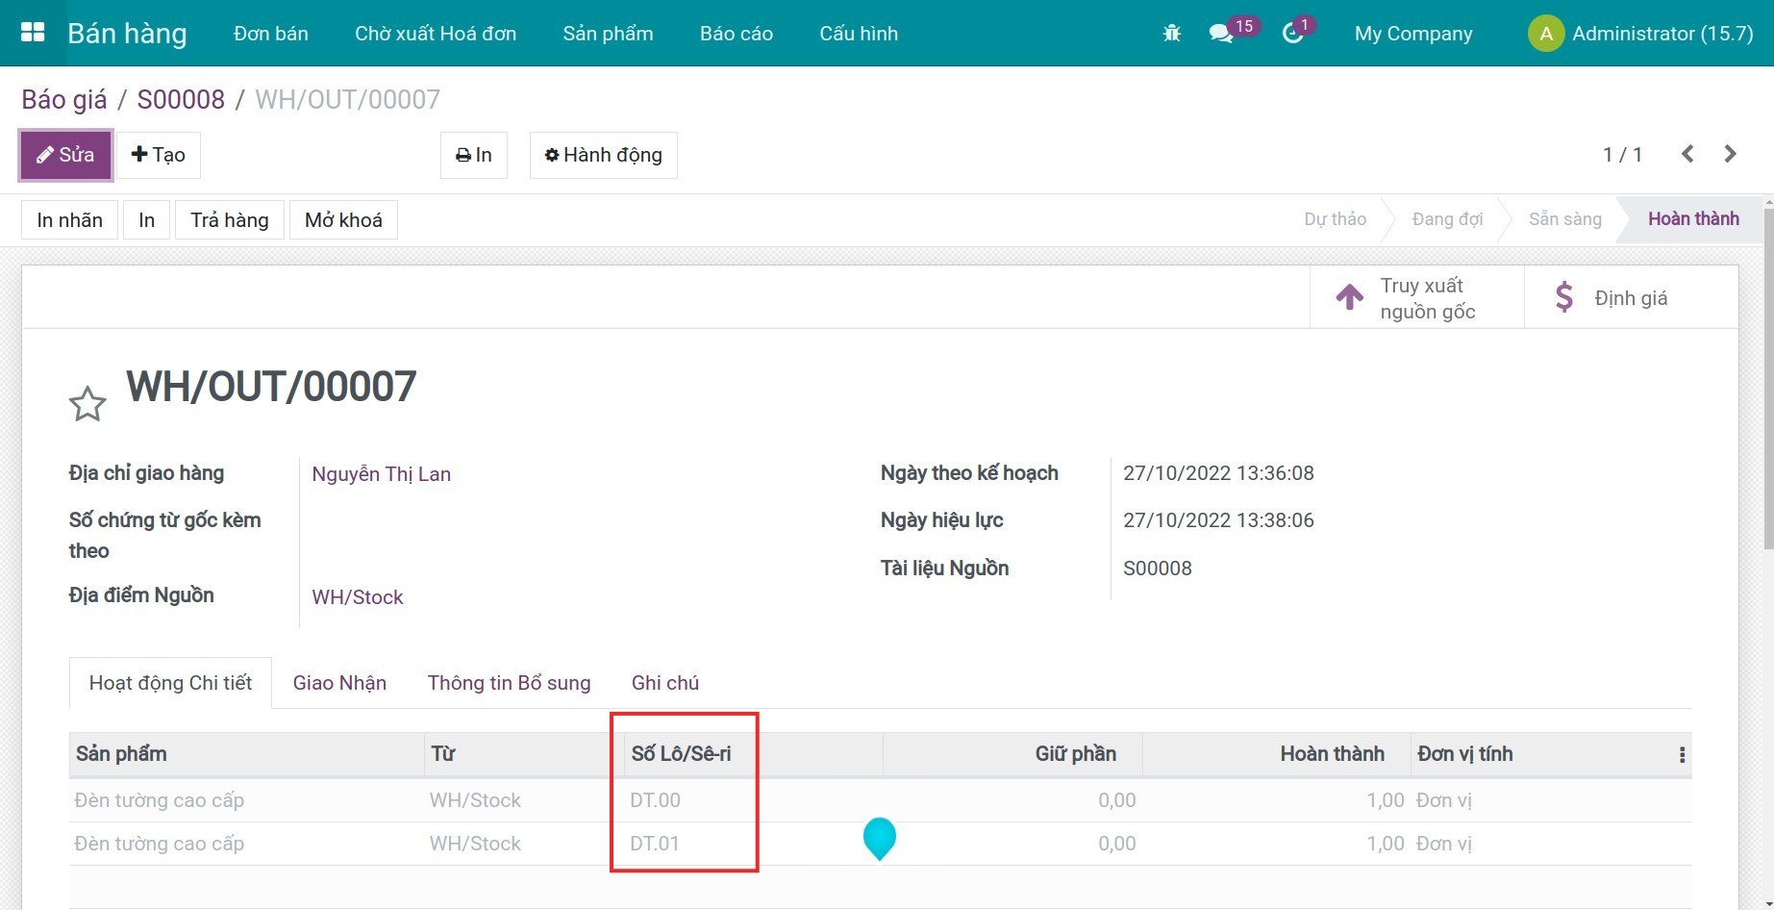Image resolution: width=1774 pixels, height=910 pixels.
Task: Expand the In print dropdown
Action: pos(473,155)
